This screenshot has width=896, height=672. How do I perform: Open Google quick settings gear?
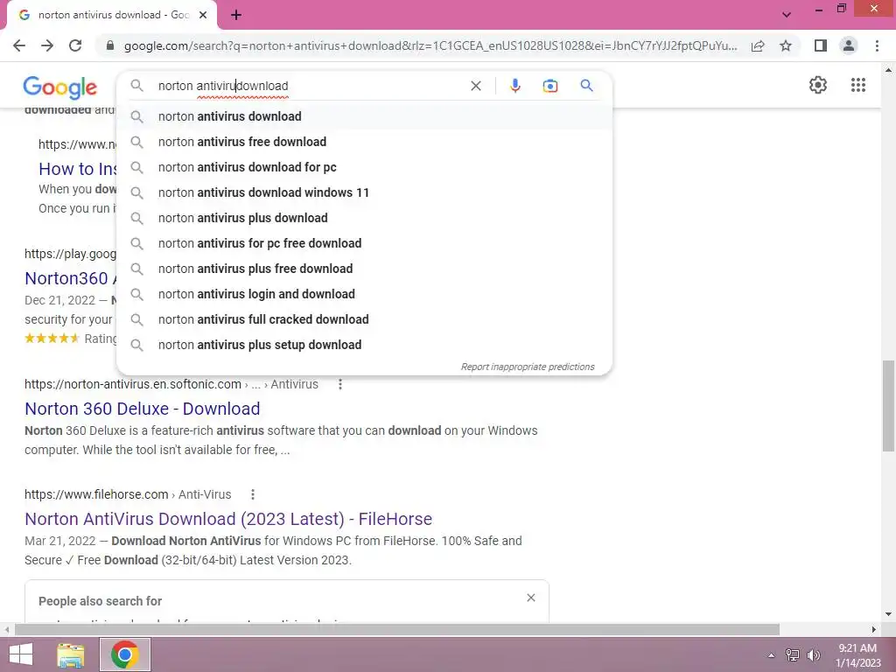pyautogui.click(x=818, y=85)
